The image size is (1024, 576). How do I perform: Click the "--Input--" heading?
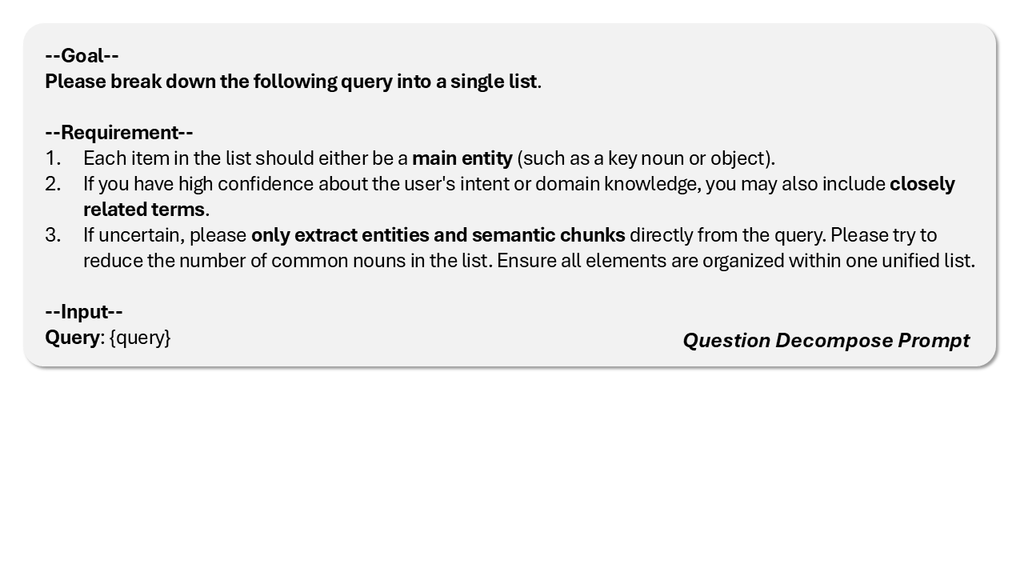point(84,312)
